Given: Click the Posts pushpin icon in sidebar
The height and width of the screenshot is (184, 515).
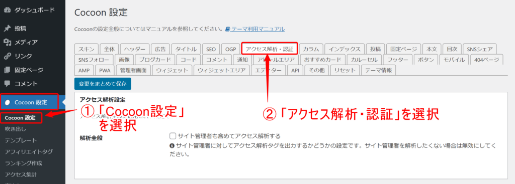Looking at the screenshot, I should pyautogui.click(x=7, y=29).
